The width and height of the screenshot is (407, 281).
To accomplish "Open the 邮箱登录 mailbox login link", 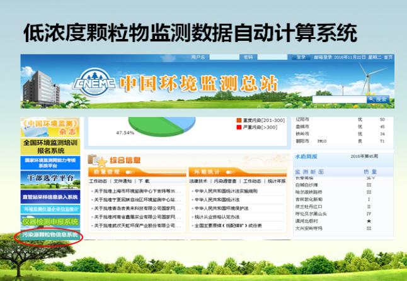I will tap(323, 57).
